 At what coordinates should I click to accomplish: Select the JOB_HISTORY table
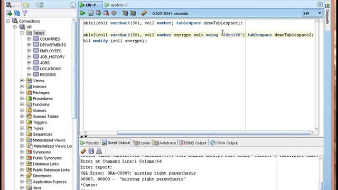point(52,56)
